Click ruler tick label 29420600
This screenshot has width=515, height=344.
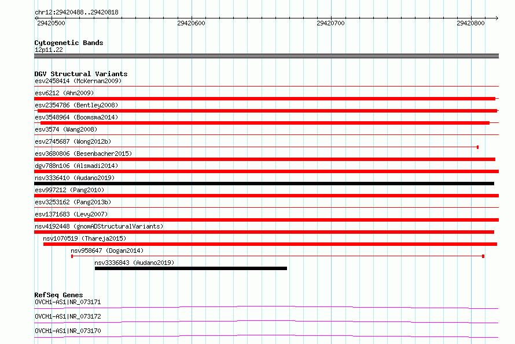coord(191,23)
